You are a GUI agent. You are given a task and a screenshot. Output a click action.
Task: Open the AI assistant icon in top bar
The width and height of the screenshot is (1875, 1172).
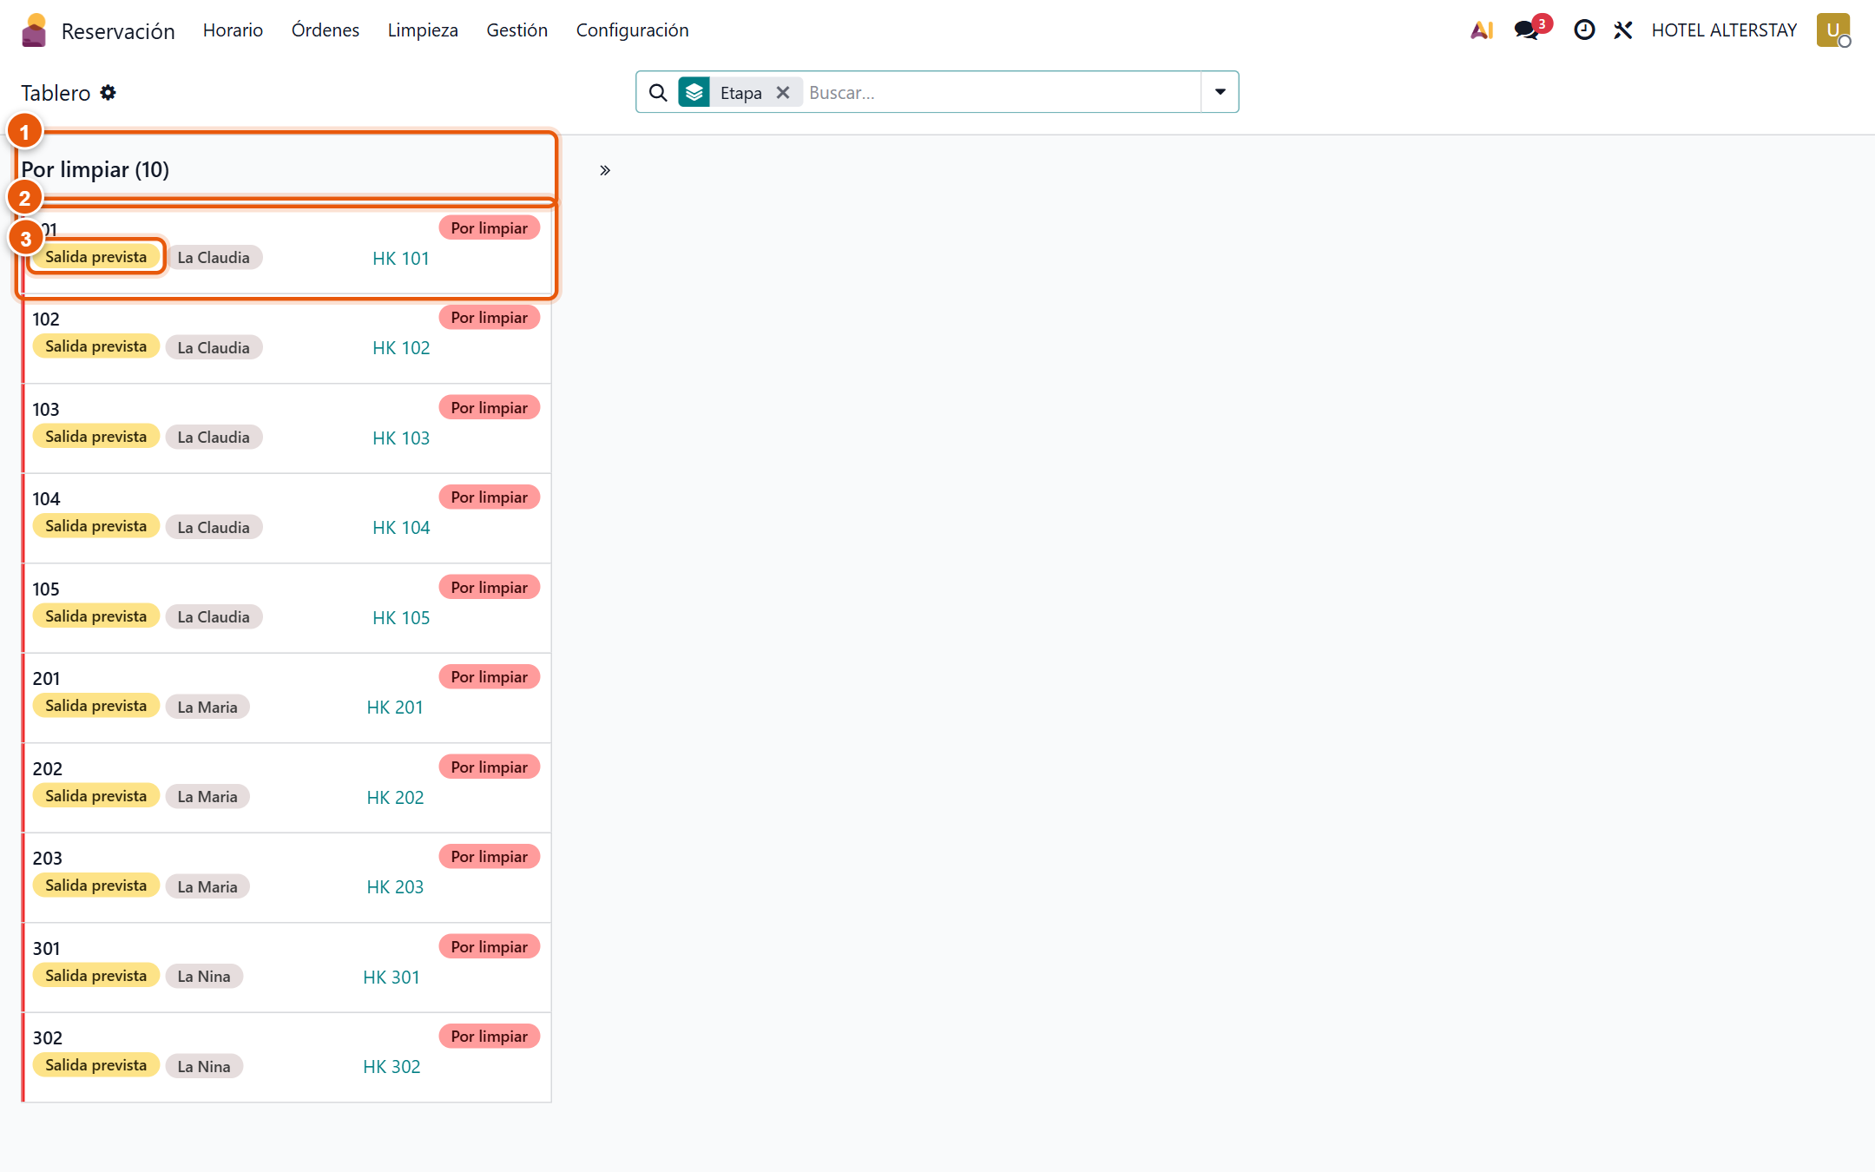1482,30
